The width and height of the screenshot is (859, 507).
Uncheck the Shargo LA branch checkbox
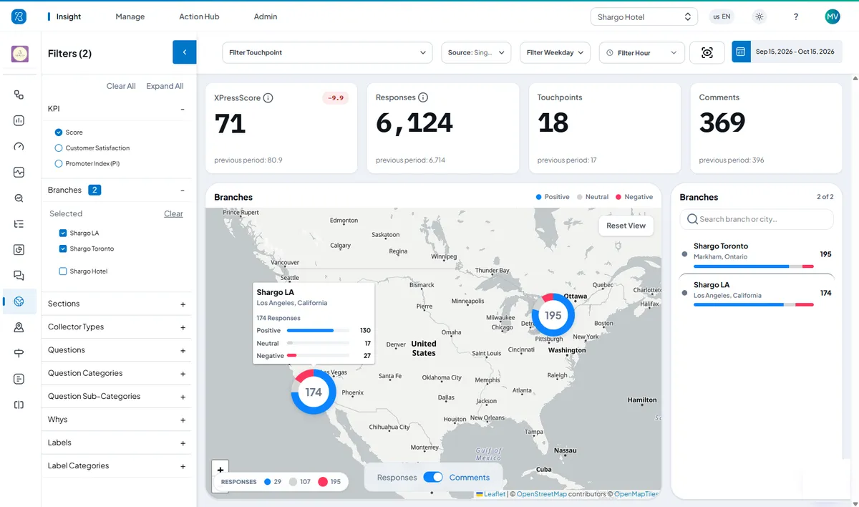pos(63,233)
